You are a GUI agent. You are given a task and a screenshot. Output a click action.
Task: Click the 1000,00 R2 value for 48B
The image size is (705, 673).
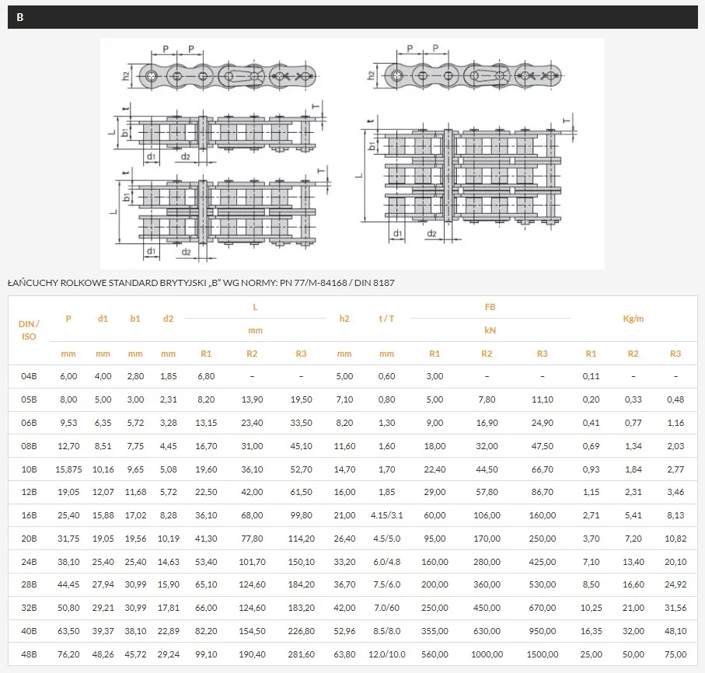487,654
